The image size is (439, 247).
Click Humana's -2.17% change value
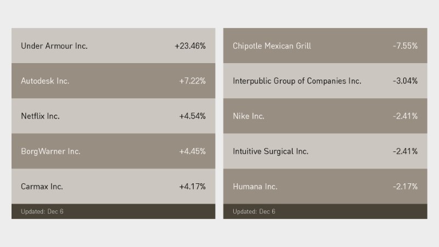405,187
